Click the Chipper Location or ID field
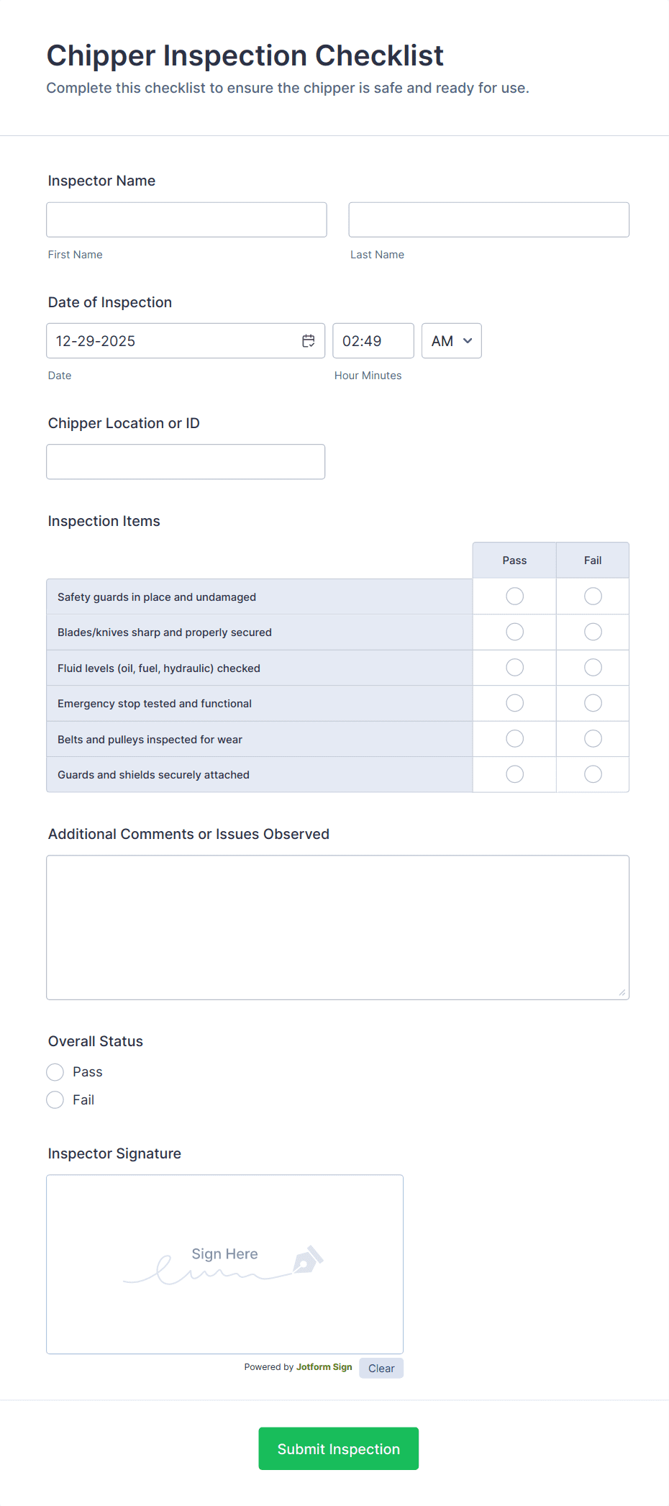Screen dimensions: 669x1506 (x=186, y=461)
